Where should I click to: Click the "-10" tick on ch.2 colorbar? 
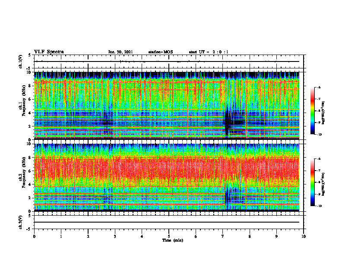(320, 206)
